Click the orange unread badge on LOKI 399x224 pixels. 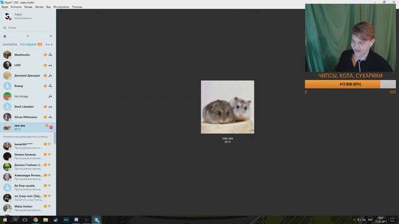45,65
